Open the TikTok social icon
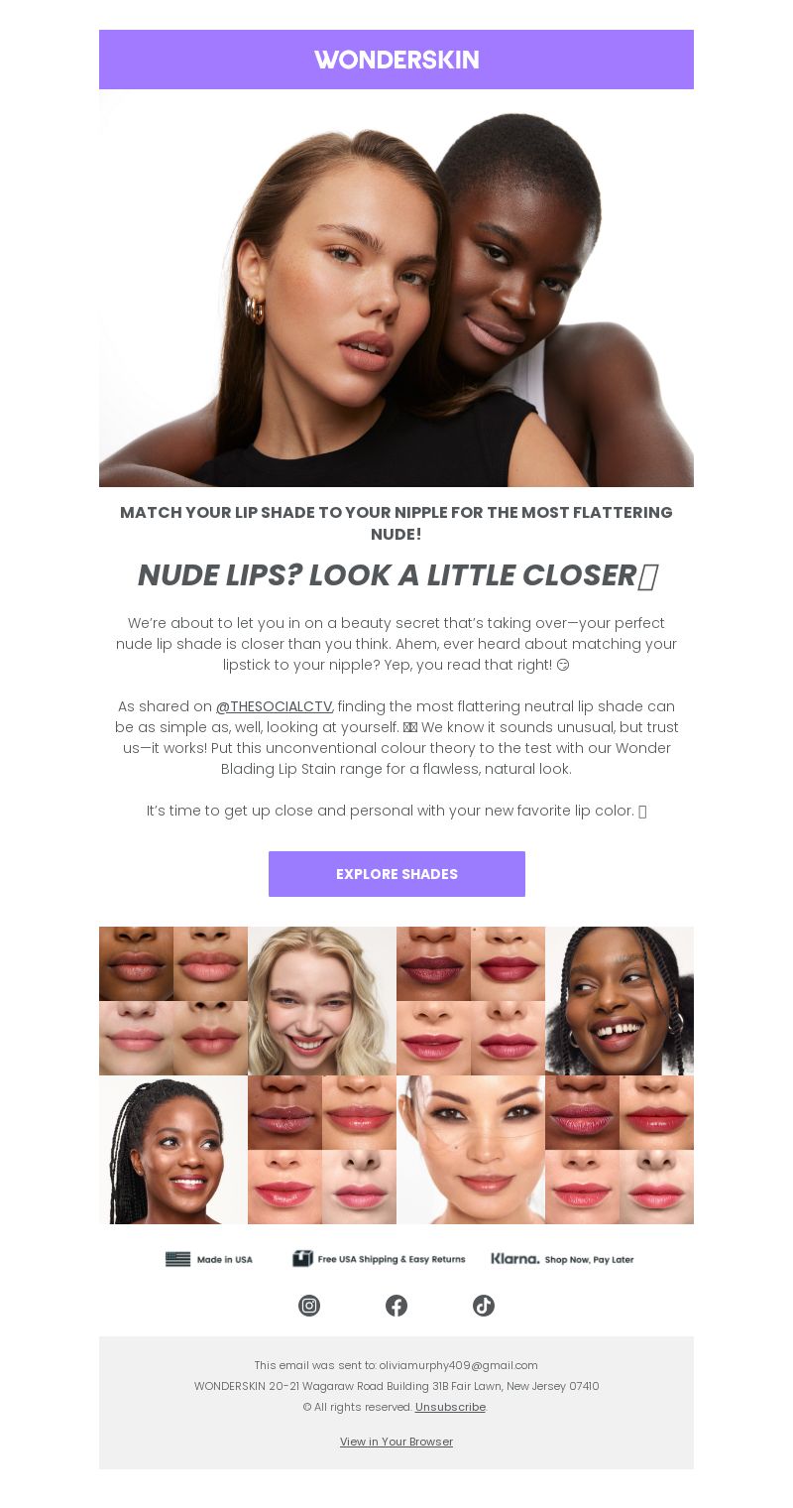Image resolution: width=793 pixels, height=1508 pixels. [484, 1306]
